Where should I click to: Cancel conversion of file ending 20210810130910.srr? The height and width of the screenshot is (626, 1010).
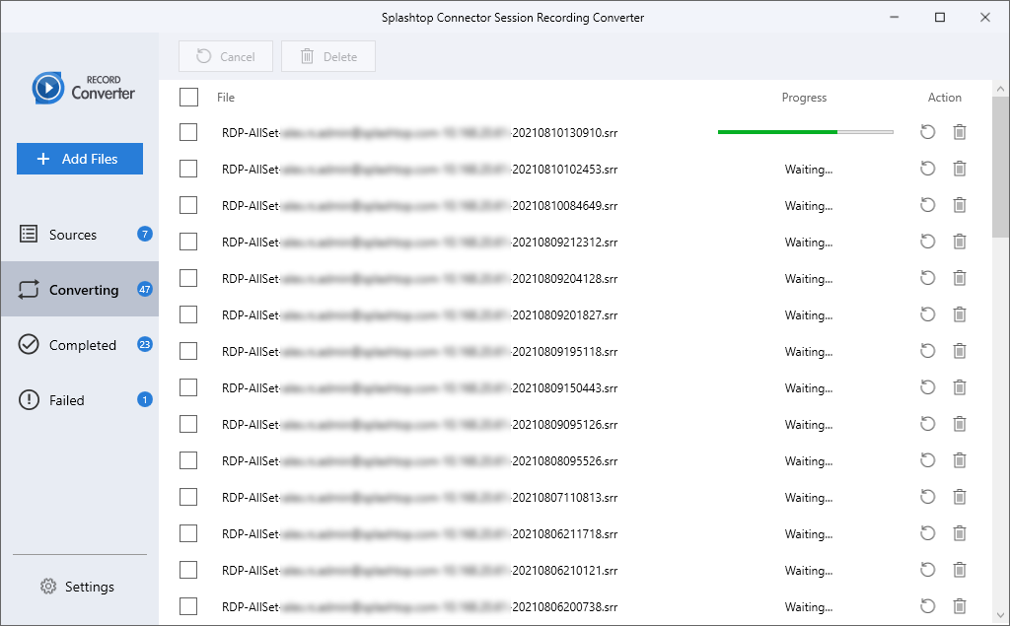[x=927, y=132]
